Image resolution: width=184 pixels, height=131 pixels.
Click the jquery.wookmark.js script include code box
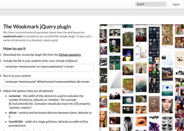point(49,67)
